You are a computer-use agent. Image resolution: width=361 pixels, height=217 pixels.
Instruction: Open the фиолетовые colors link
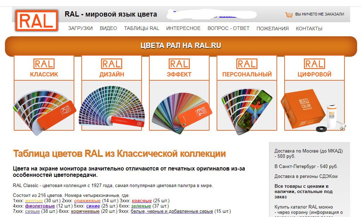(x=40, y=206)
